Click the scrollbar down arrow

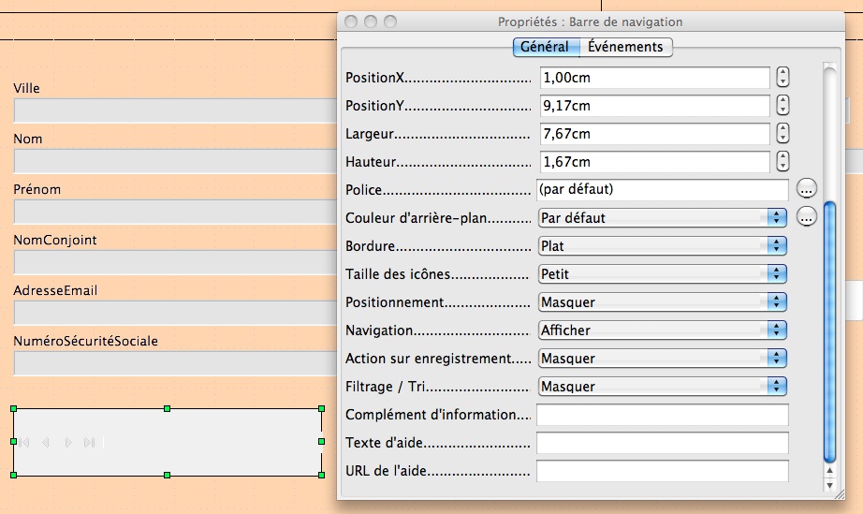pyautogui.click(x=829, y=485)
